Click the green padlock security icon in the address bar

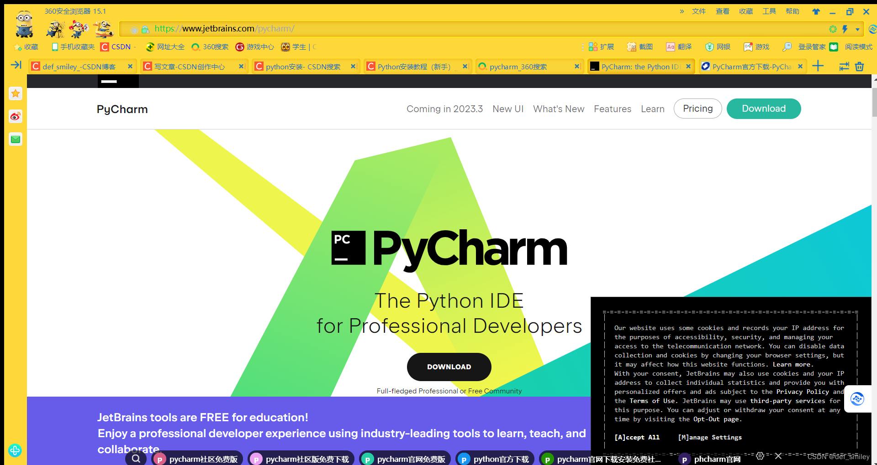tap(145, 29)
